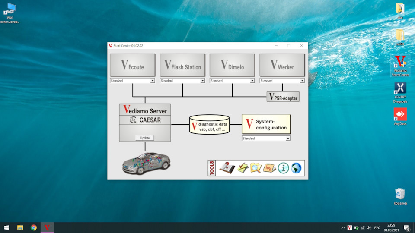Open the Flash Station module

182,65
